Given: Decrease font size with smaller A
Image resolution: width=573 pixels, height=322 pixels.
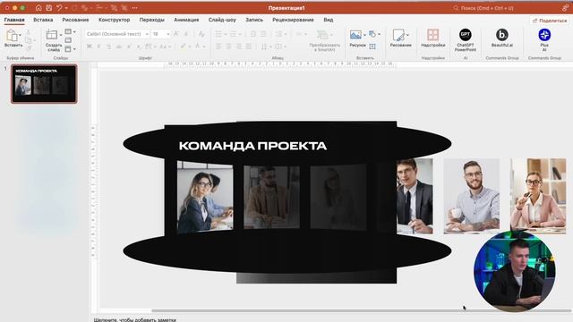Looking at the screenshot, I should coord(185,34).
